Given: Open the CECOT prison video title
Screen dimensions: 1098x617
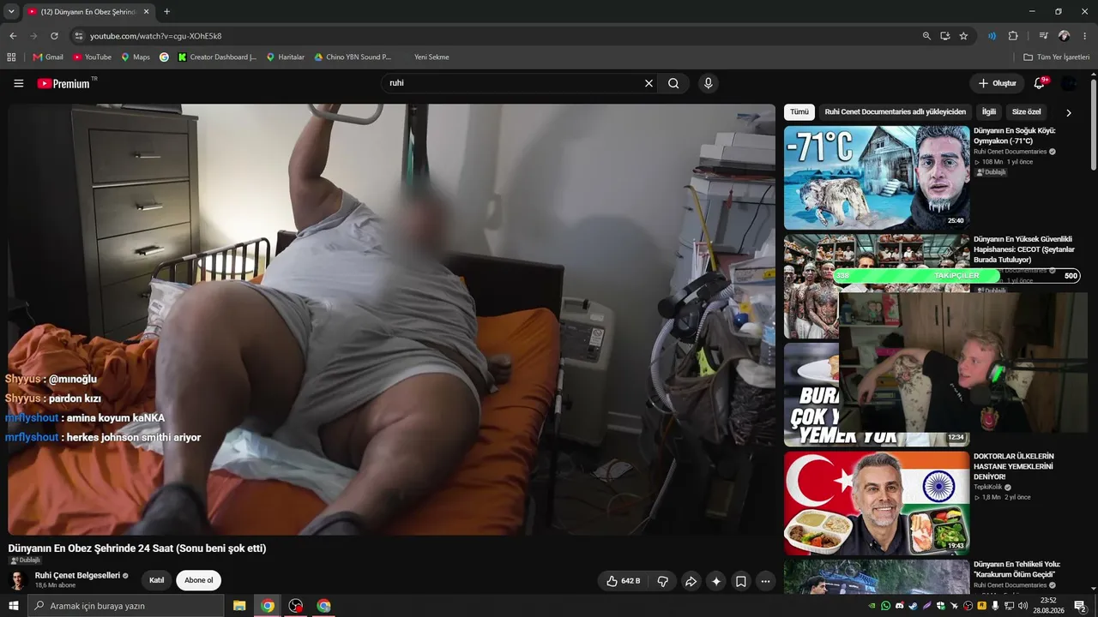Looking at the screenshot, I should click(1024, 249).
